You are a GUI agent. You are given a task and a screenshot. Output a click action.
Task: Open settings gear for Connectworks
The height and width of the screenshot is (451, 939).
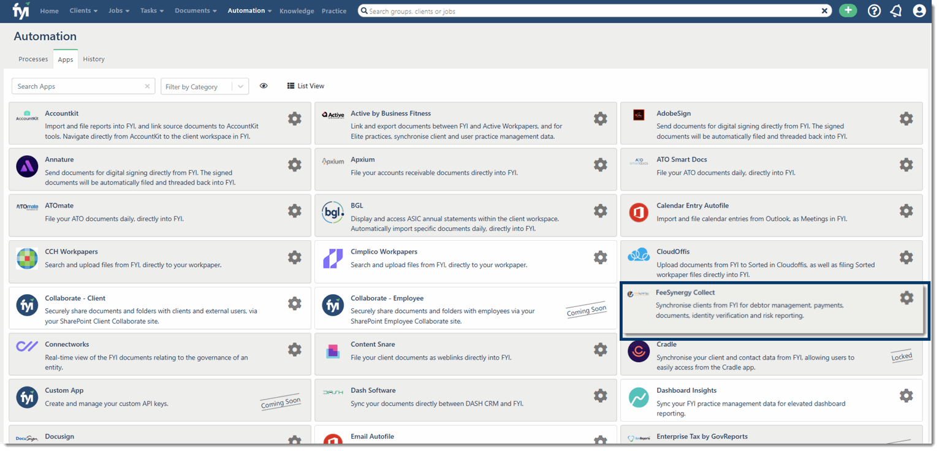coord(295,350)
